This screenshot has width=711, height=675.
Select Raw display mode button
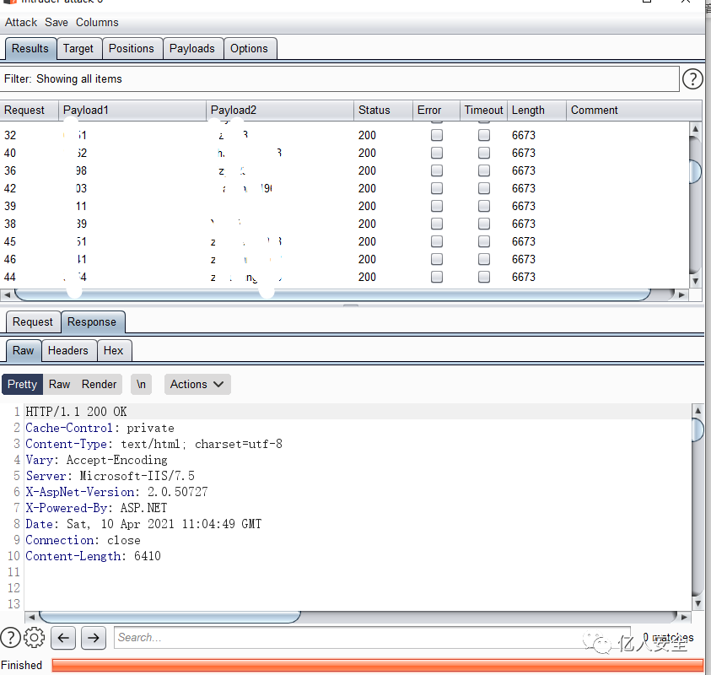pyautogui.click(x=59, y=384)
